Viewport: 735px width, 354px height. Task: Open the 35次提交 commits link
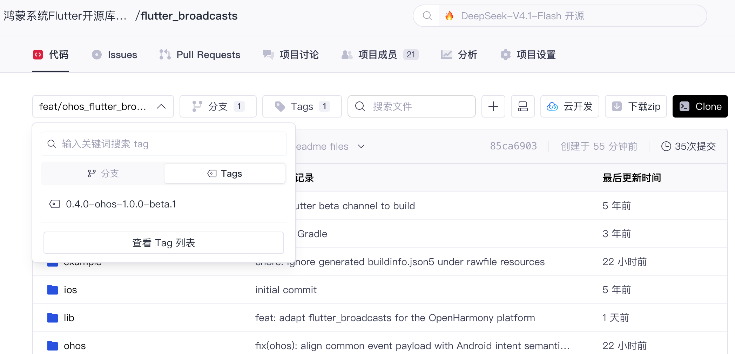[689, 146]
